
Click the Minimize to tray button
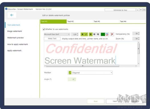120,10
